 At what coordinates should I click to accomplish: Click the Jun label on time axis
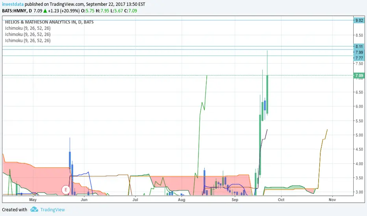[x=84, y=200]
